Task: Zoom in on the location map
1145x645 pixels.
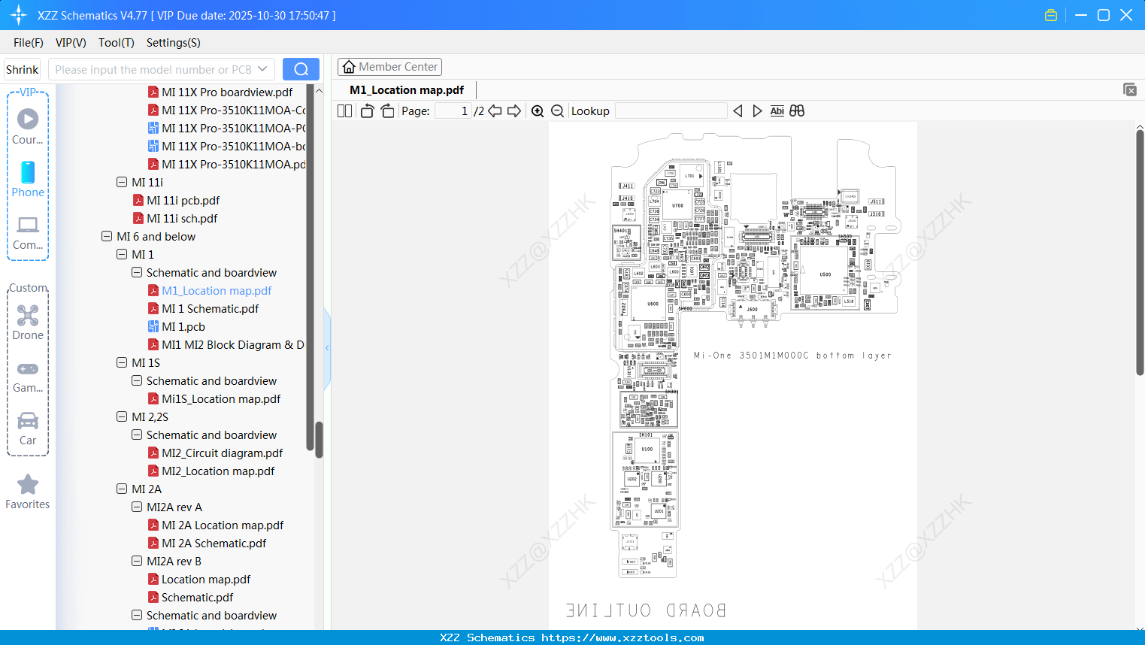Action: tap(538, 111)
